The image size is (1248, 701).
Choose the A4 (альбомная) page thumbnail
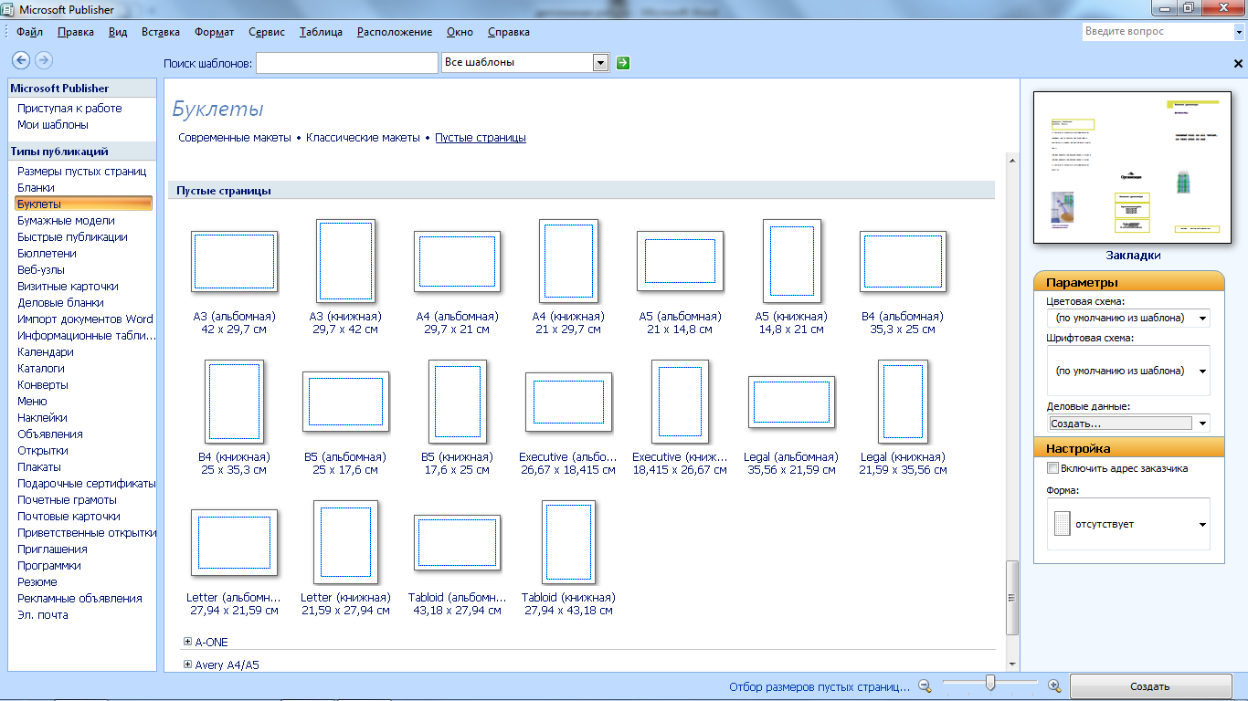pyautogui.click(x=457, y=261)
